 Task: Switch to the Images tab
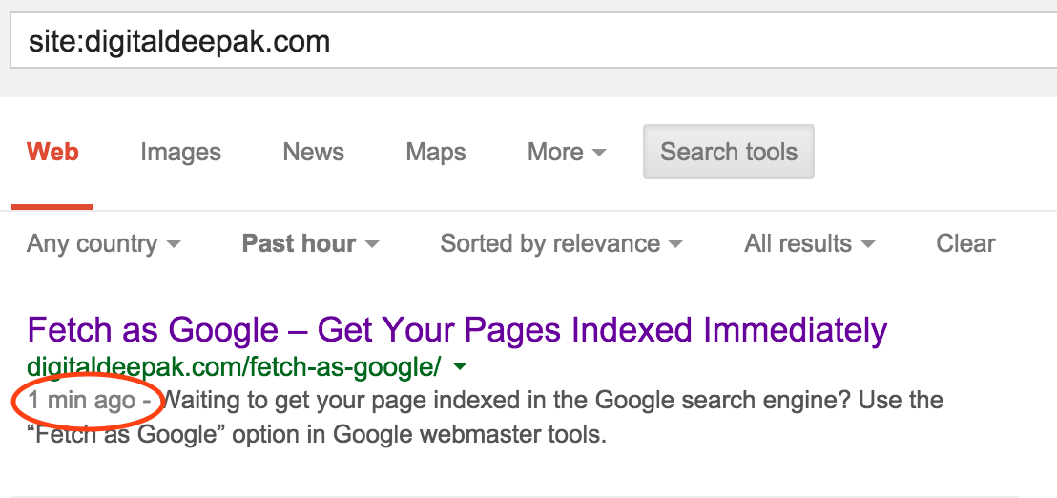coord(180,152)
